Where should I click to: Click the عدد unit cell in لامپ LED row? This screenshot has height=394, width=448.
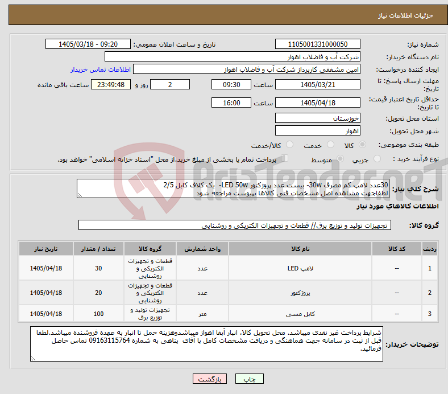(202, 268)
